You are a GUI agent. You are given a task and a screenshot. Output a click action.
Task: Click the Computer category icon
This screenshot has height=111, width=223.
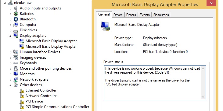[x=16, y=25]
